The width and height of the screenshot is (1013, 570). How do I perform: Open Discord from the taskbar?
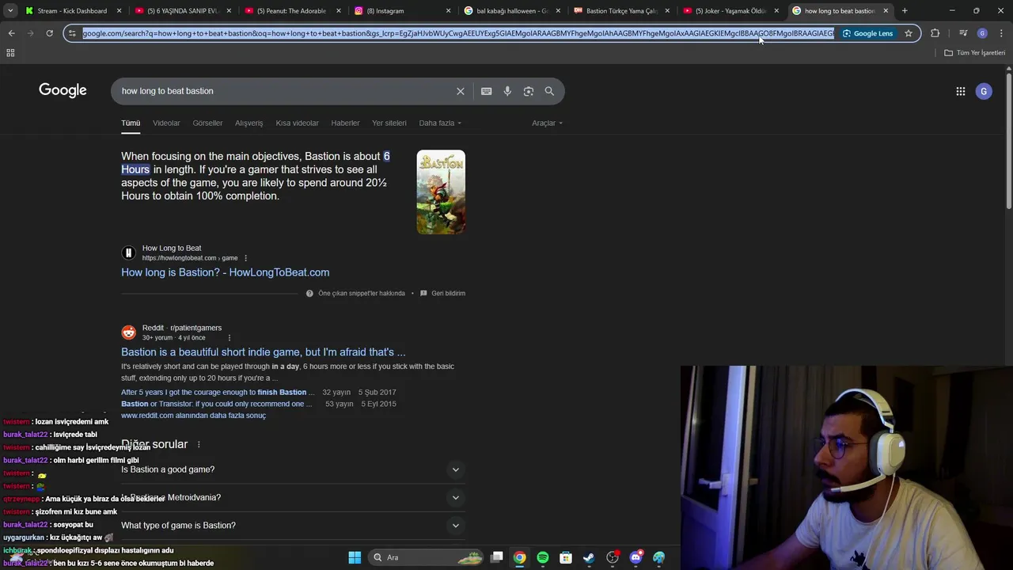(x=635, y=557)
